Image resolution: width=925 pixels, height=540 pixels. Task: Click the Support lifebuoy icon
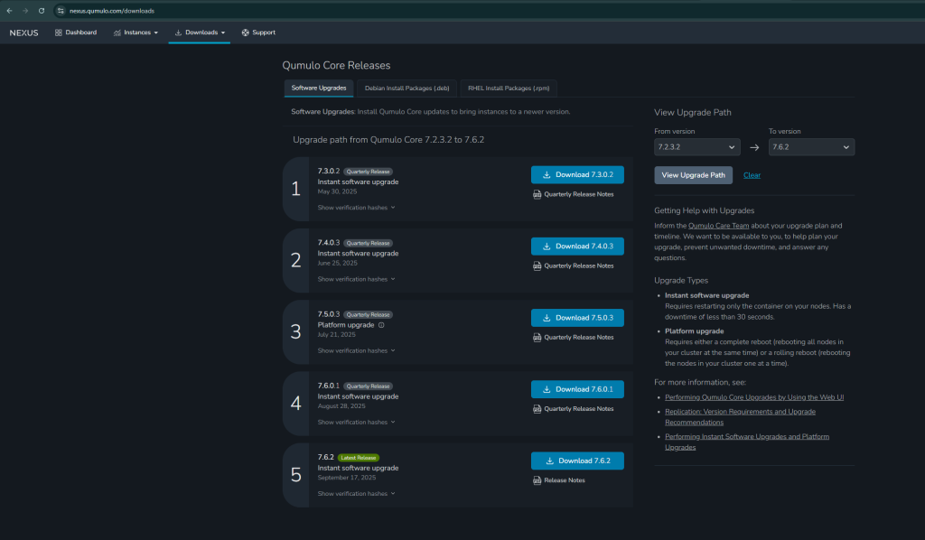[x=246, y=33]
